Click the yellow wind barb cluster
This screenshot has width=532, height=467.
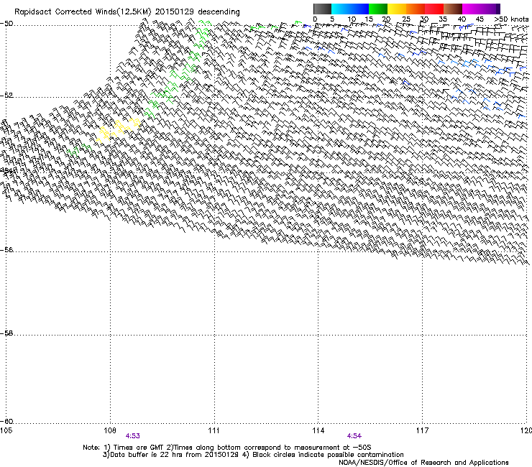(118, 130)
